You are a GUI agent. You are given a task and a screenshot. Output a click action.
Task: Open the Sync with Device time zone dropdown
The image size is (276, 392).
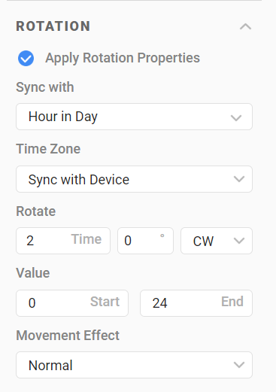pos(134,179)
